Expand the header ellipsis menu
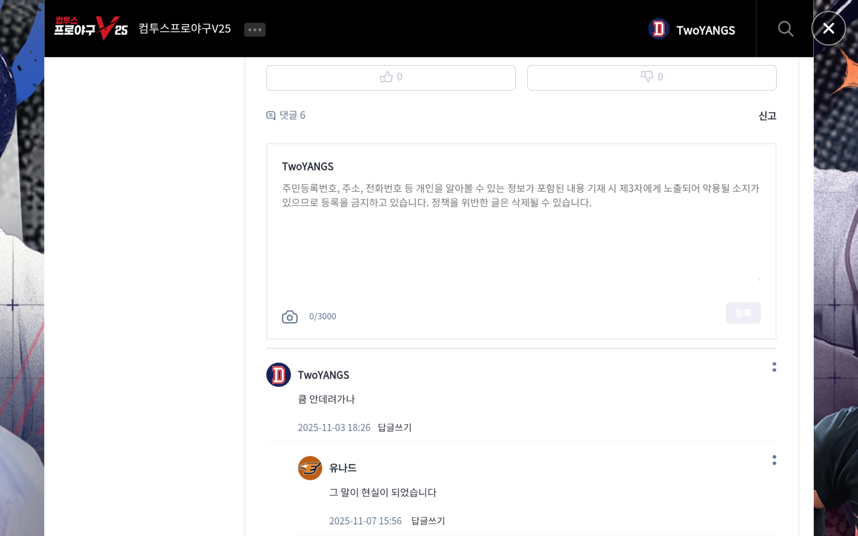Viewport: 858px width, 536px height. [x=255, y=30]
